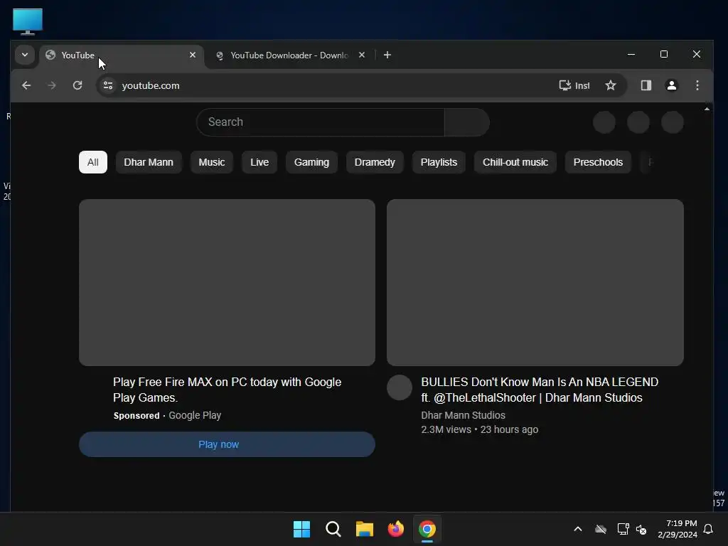Install YouTube app from address bar
The height and width of the screenshot is (546, 728).
click(574, 85)
